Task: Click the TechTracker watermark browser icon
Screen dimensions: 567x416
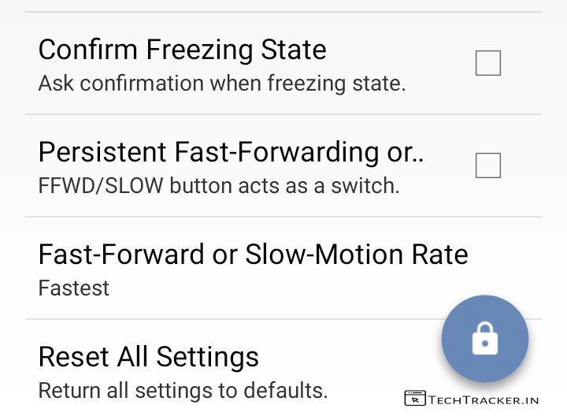Action: point(414,399)
